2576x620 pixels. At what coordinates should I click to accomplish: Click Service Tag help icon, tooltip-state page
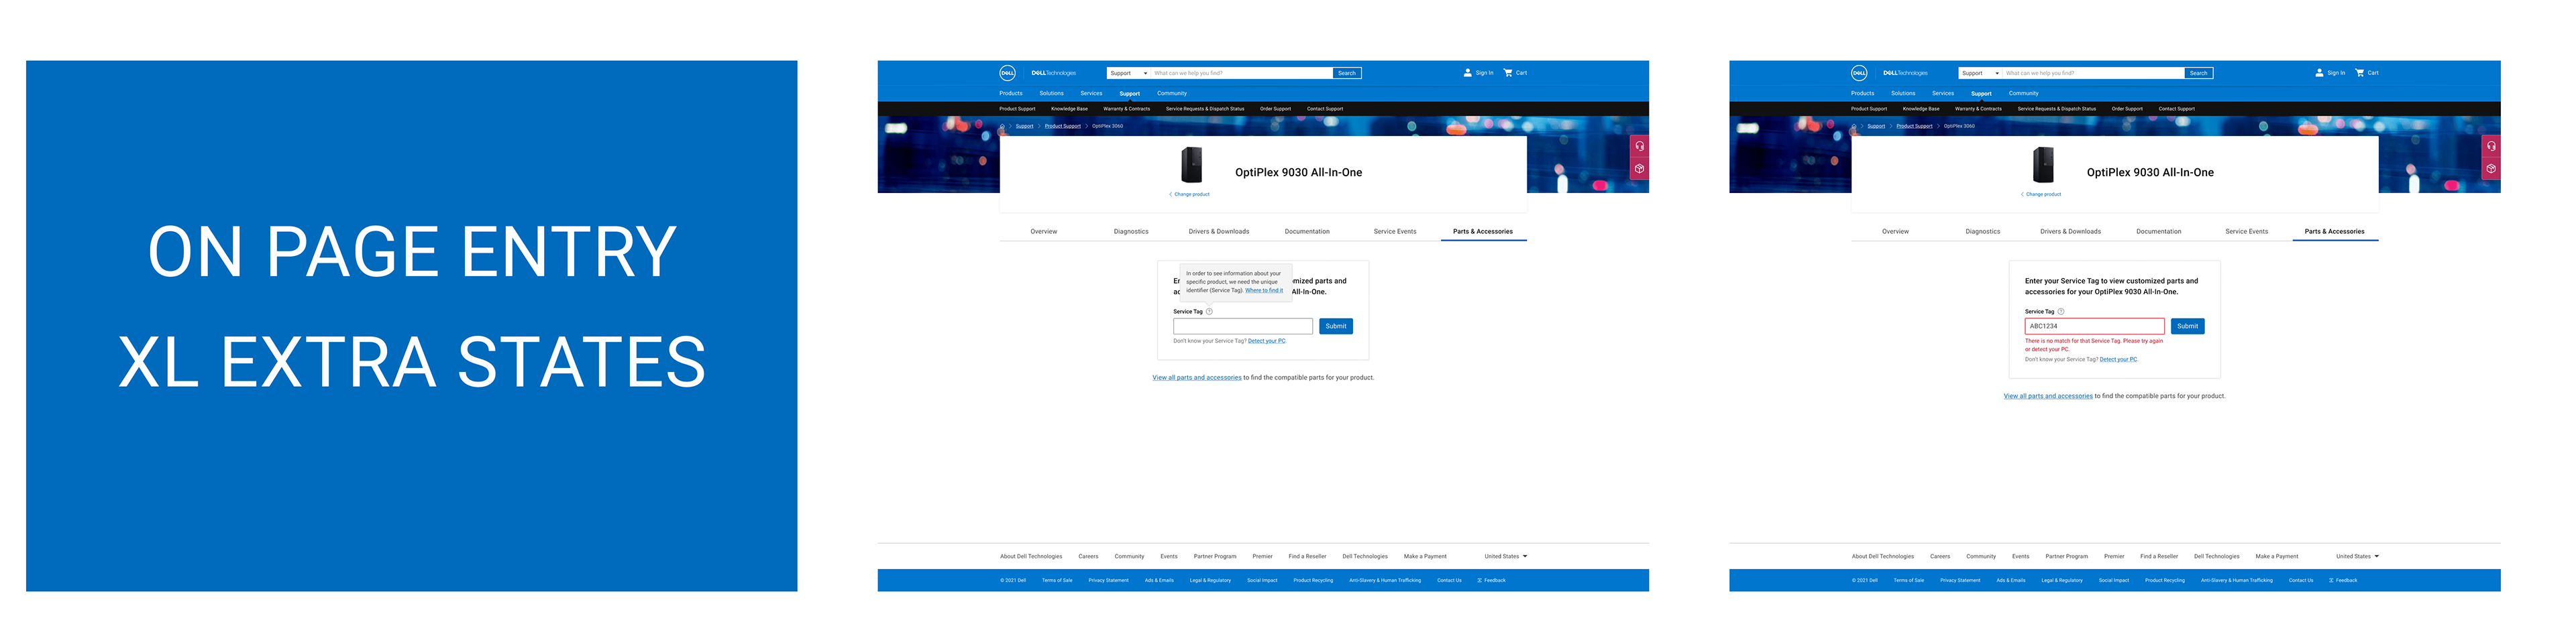coord(1209,312)
